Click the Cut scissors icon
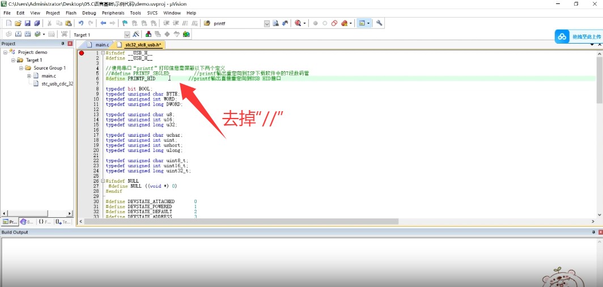The image size is (603, 287). pyautogui.click(x=49, y=23)
